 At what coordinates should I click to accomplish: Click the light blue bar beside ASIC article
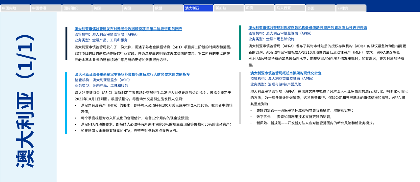click(66, 103)
